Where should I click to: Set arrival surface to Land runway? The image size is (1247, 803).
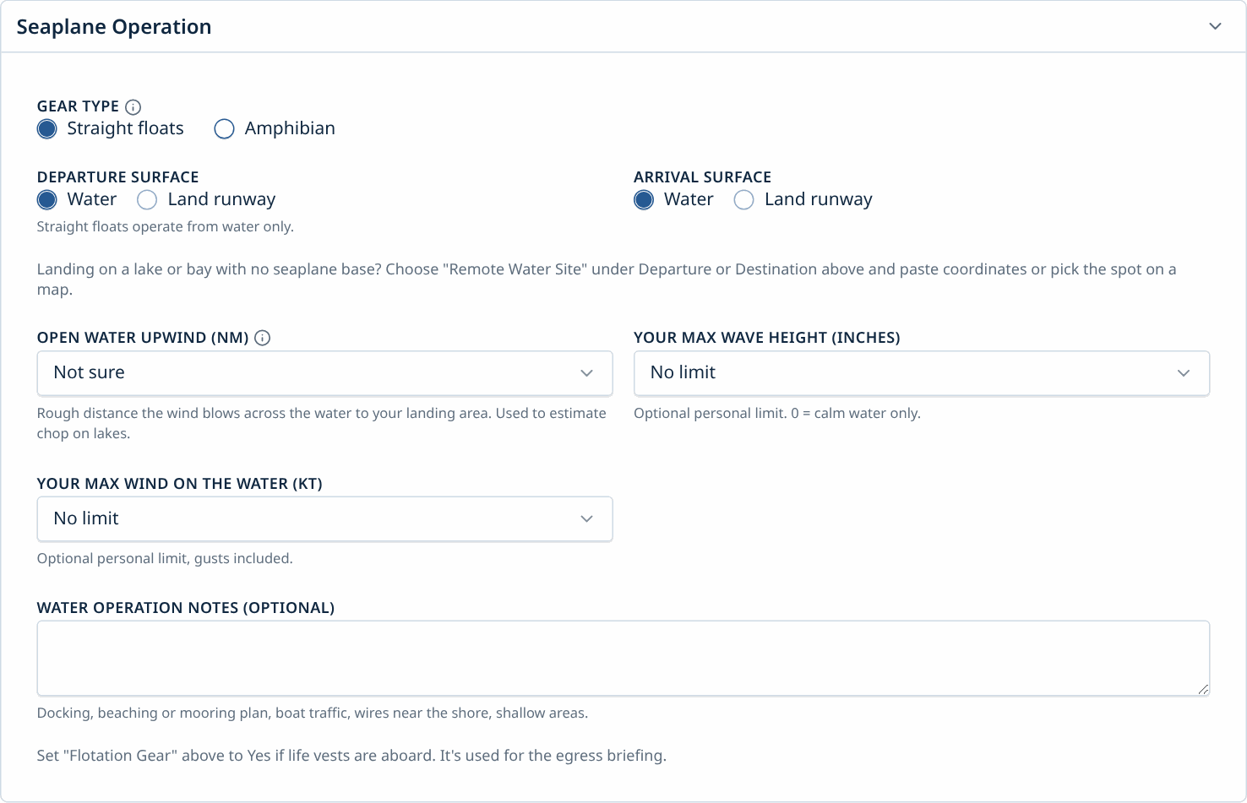click(x=743, y=199)
